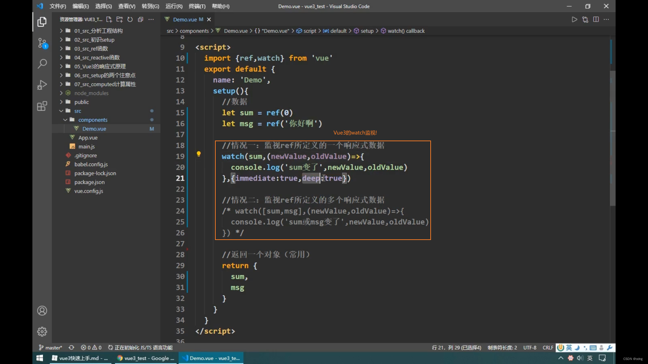Open the Run and Debug view
The image size is (648, 364).
pos(42,85)
